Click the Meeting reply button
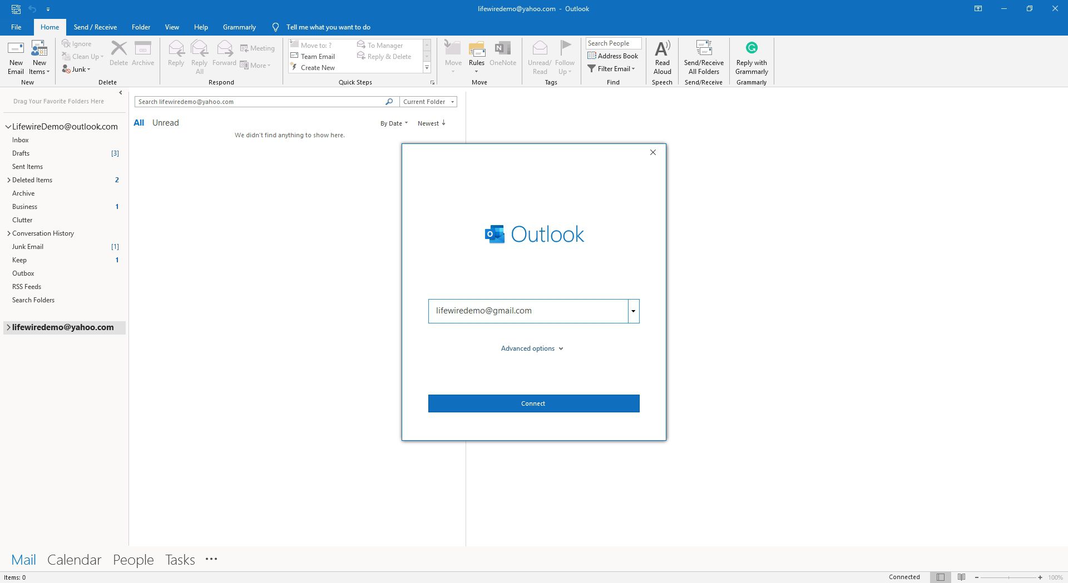Image resolution: width=1068 pixels, height=583 pixels. point(258,48)
